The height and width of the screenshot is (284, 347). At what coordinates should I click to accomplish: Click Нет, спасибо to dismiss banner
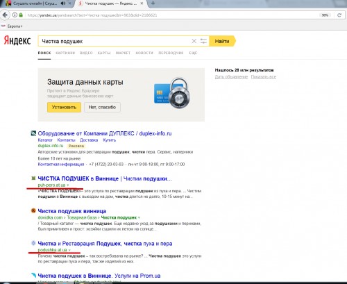102,108
